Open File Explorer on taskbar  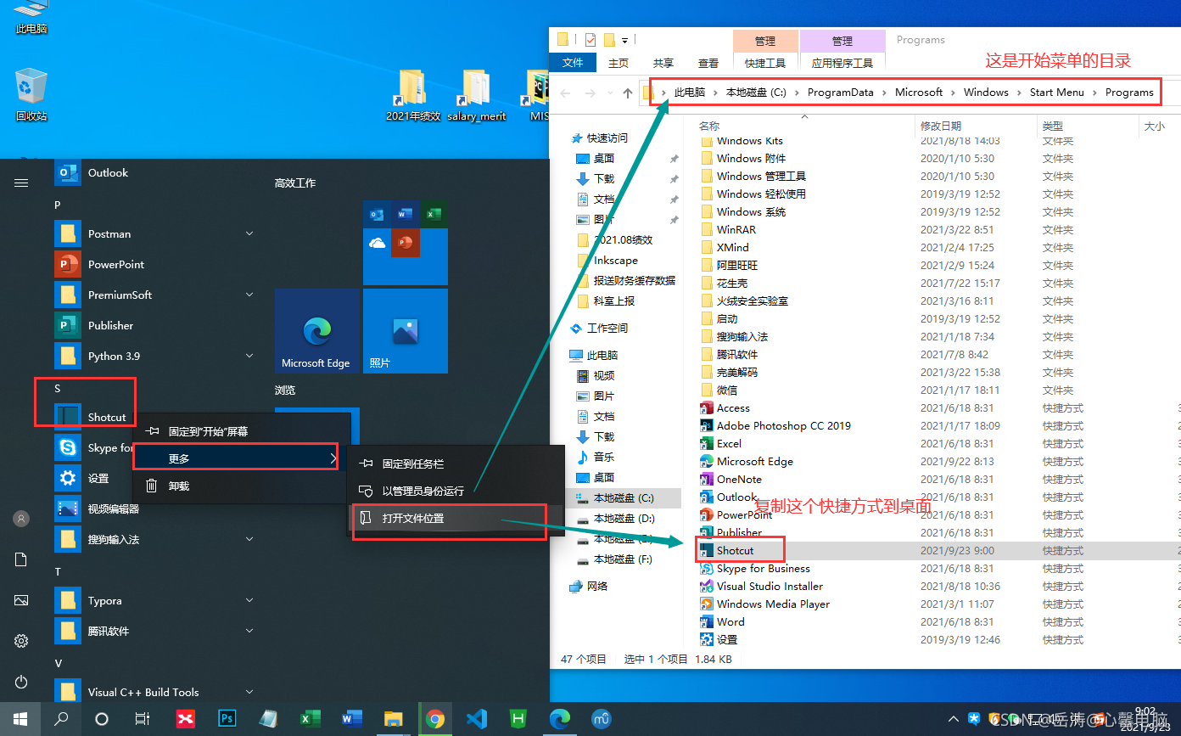coord(393,719)
